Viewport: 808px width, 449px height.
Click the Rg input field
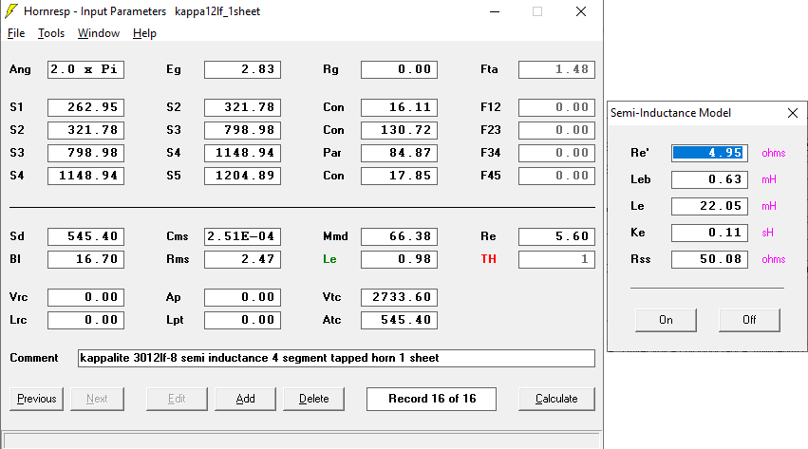[399, 69]
